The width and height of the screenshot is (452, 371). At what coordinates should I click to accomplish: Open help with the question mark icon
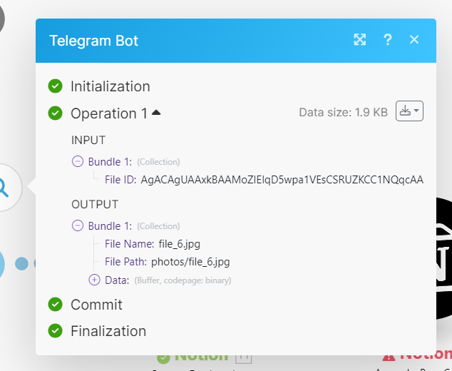[x=388, y=40]
